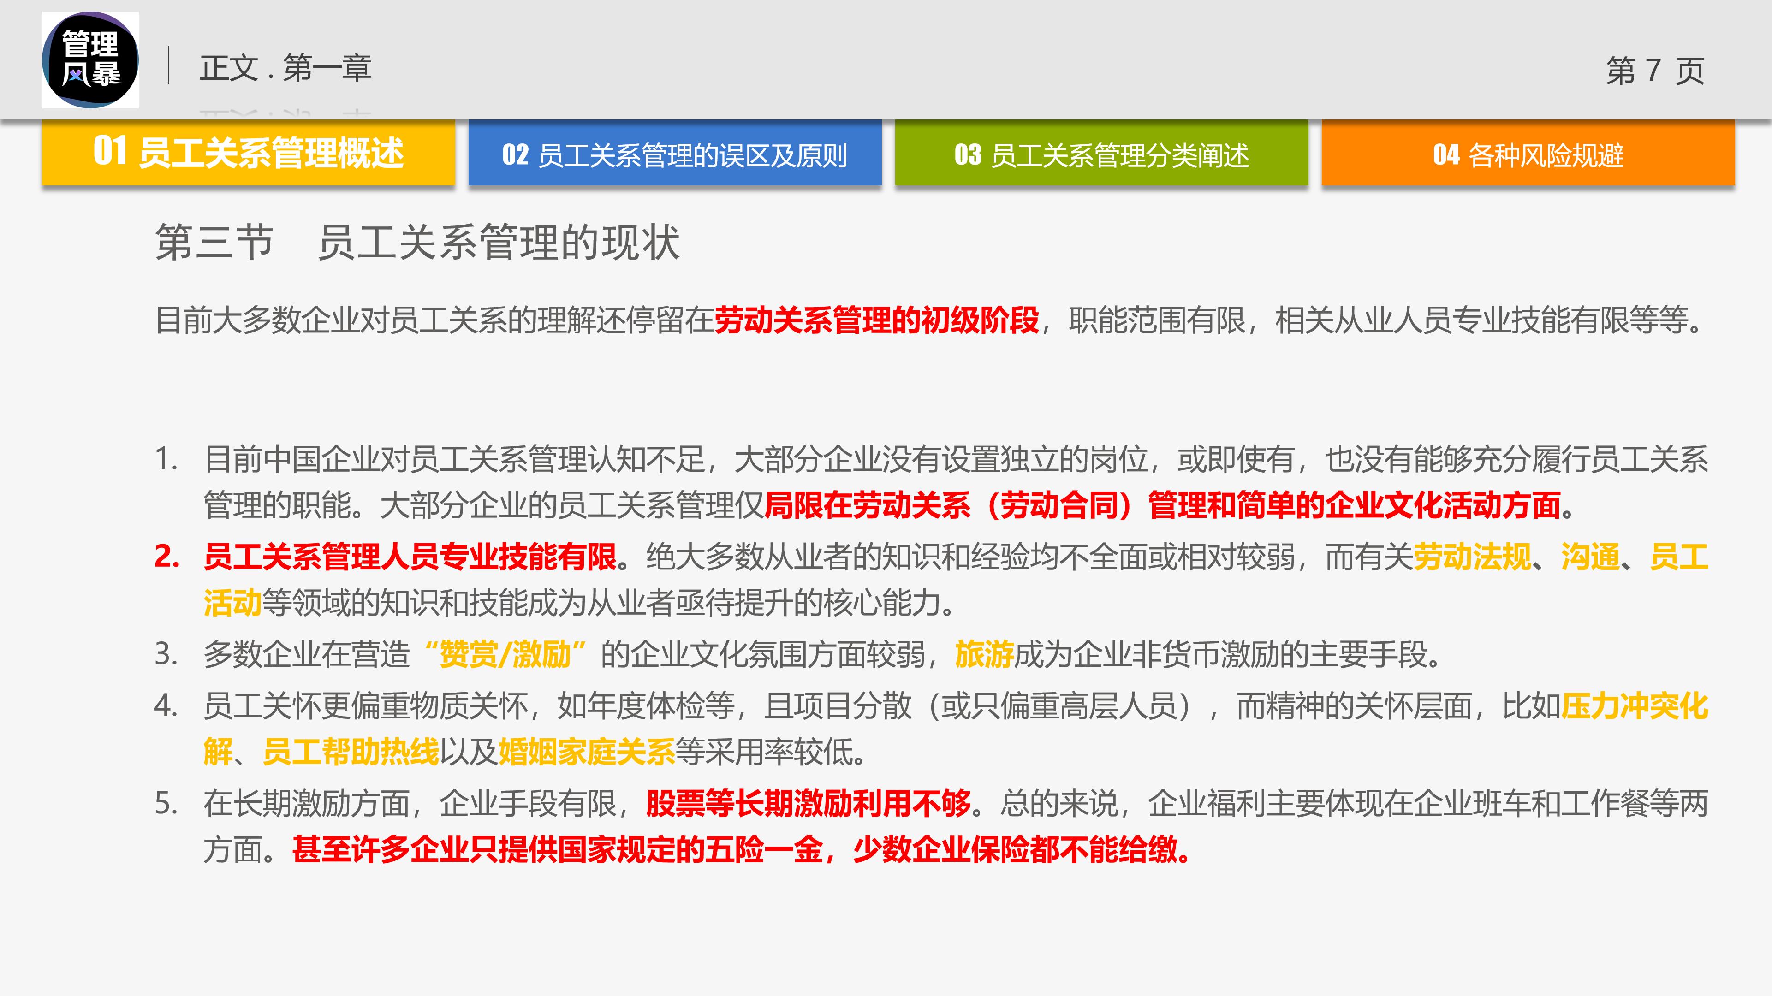Click the 管理风暴 logo icon

point(89,60)
